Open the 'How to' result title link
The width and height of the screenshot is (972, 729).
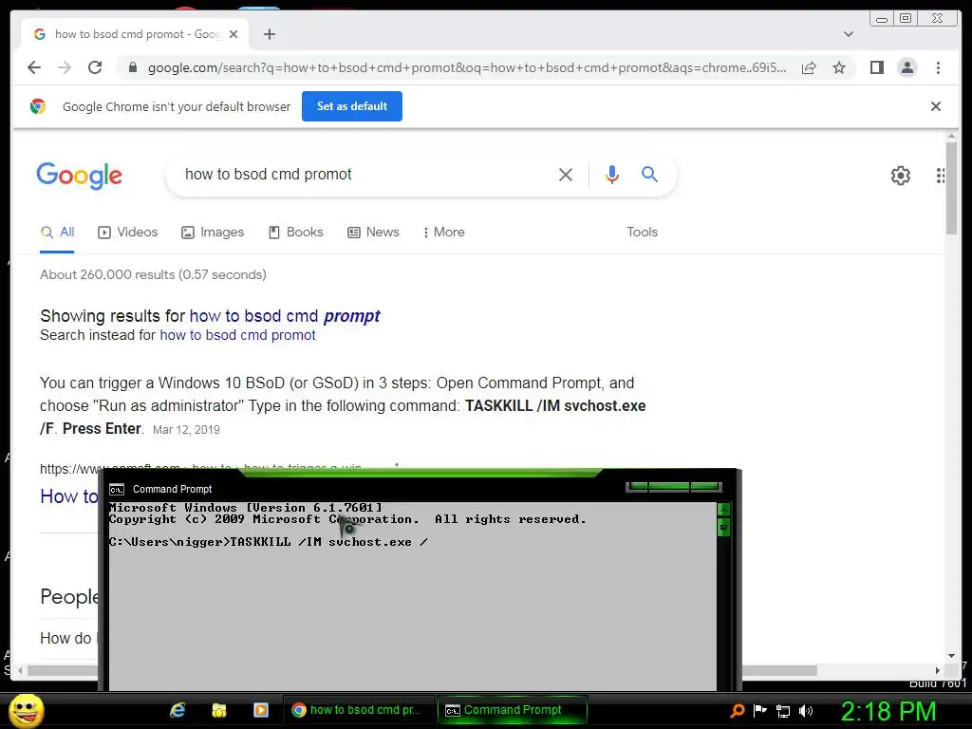point(68,496)
